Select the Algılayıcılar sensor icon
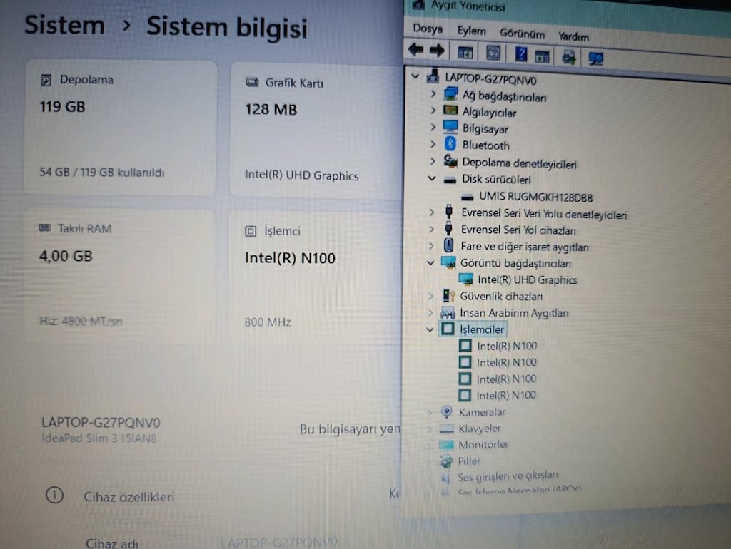The height and width of the screenshot is (549, 731). click(450, 111)
